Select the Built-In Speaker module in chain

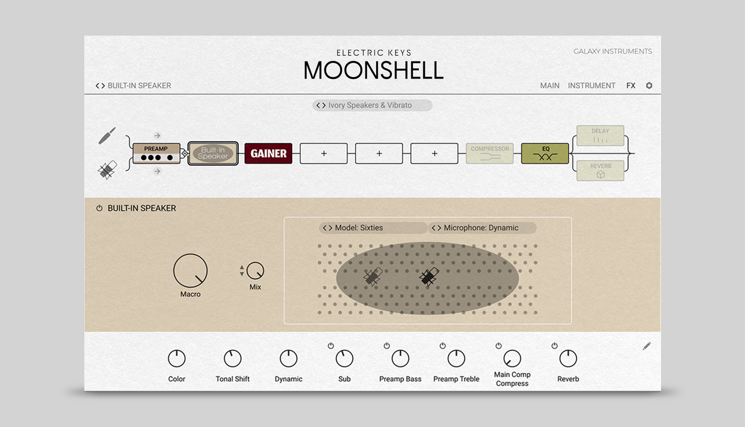(x=213, y=153)
